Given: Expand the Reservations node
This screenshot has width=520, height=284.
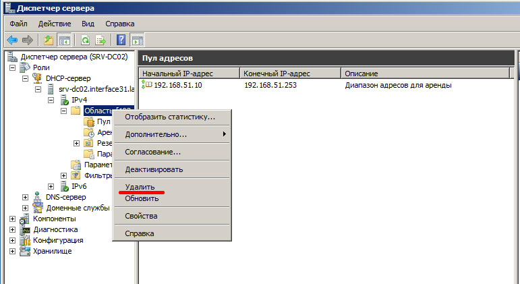Looking at the screenshot, I should click(77, 143).
